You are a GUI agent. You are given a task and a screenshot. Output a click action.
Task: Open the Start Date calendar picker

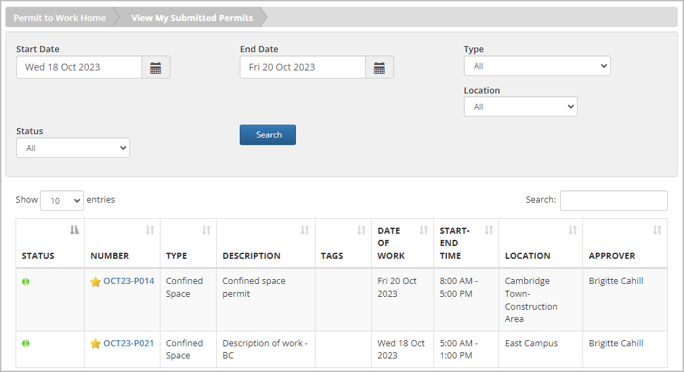click(x=156, y=67)
